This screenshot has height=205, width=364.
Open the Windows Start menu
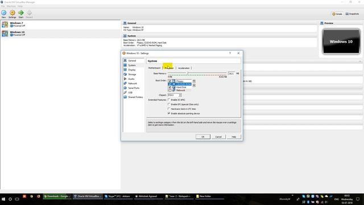tap(3, 199)
